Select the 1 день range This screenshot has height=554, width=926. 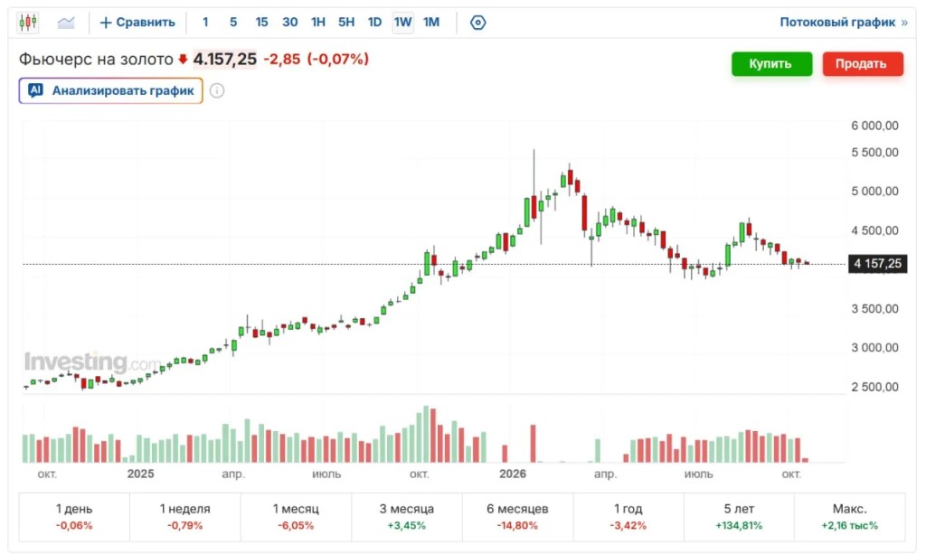pyautogui.click(x=74, y=517)
